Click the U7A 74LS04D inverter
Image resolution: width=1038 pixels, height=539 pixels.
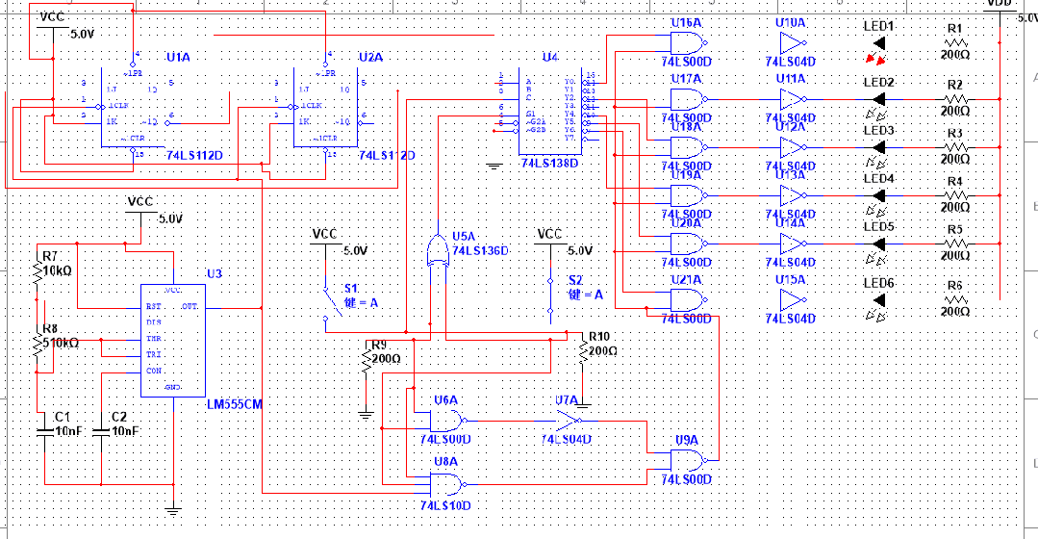(569, 421)
